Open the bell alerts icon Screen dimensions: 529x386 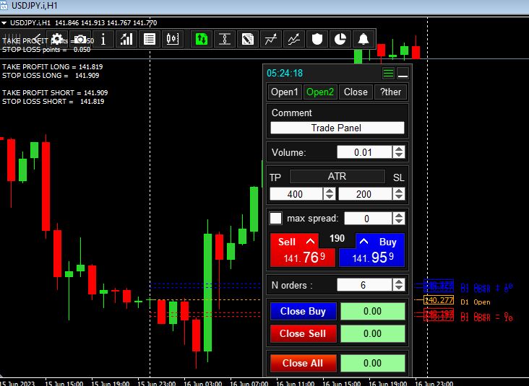364,40
